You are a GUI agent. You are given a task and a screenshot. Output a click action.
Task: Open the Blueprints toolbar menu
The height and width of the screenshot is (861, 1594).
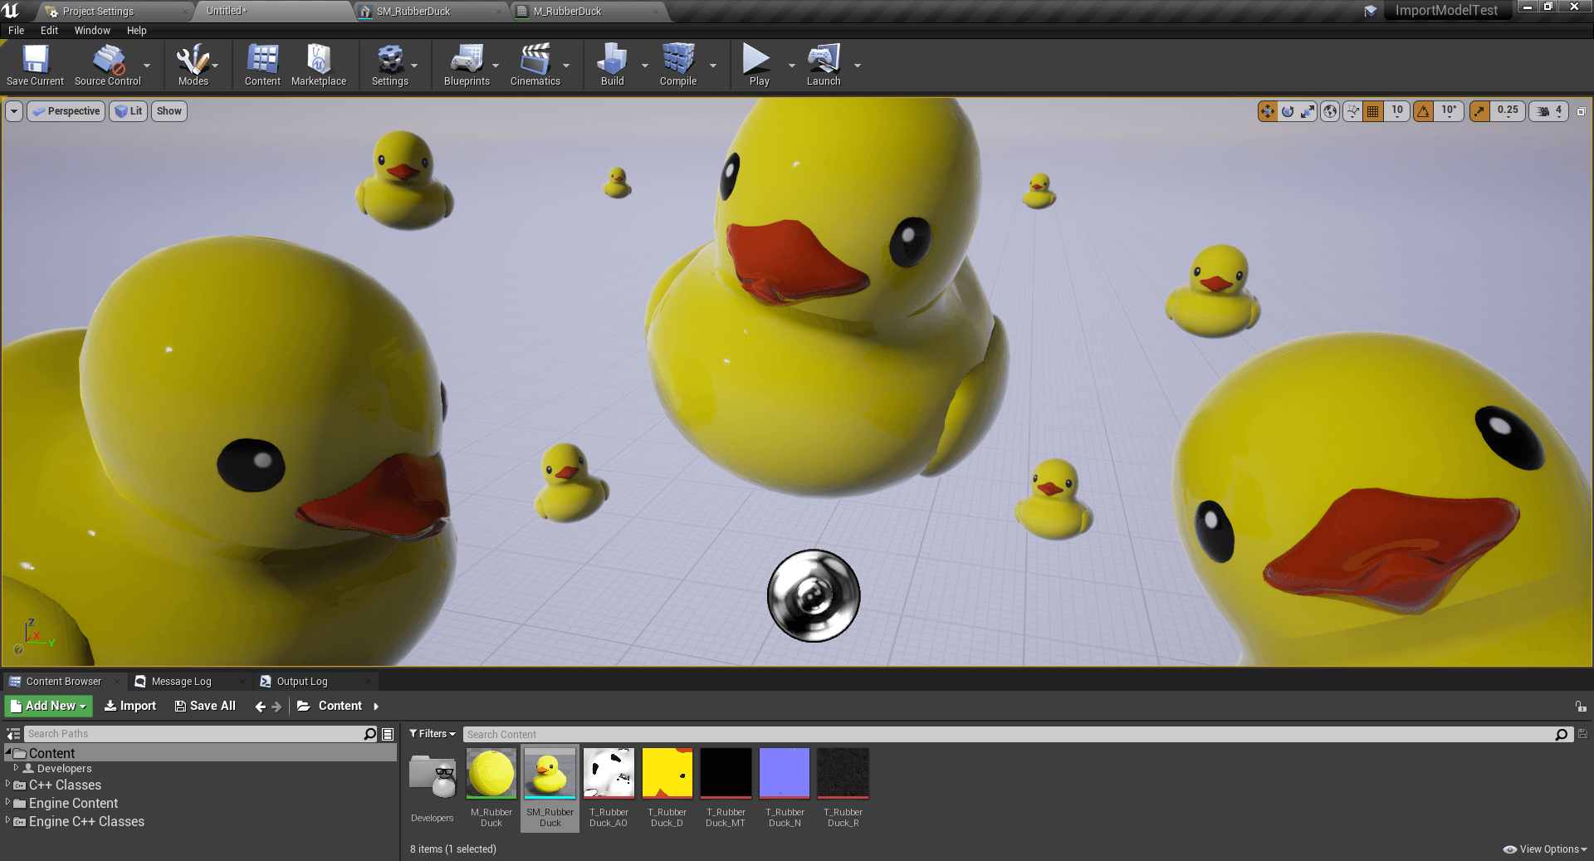[x=467, y=60]
